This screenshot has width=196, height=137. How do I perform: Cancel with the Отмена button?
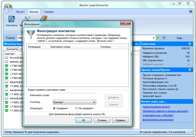[102, 120]
